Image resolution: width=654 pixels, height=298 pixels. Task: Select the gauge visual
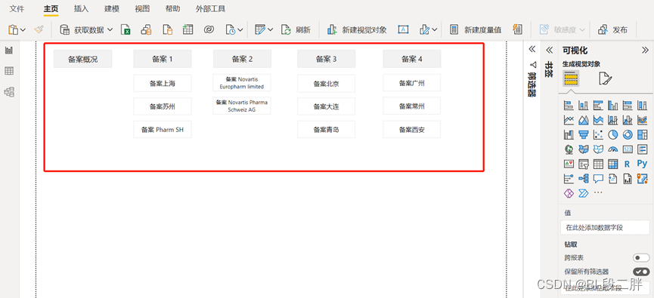point(612,149)
